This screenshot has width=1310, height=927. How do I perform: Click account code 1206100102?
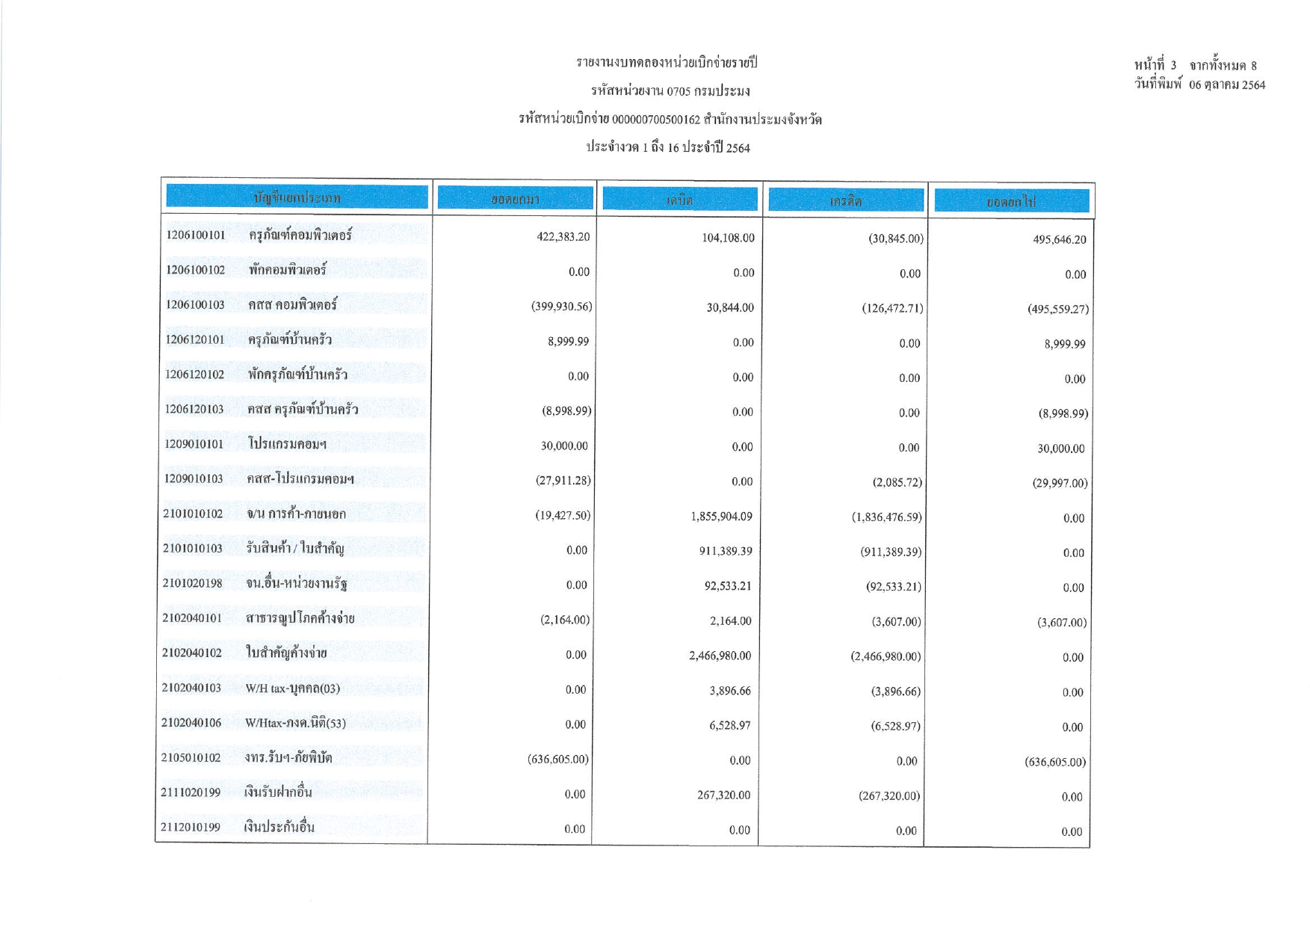(195, 270)
